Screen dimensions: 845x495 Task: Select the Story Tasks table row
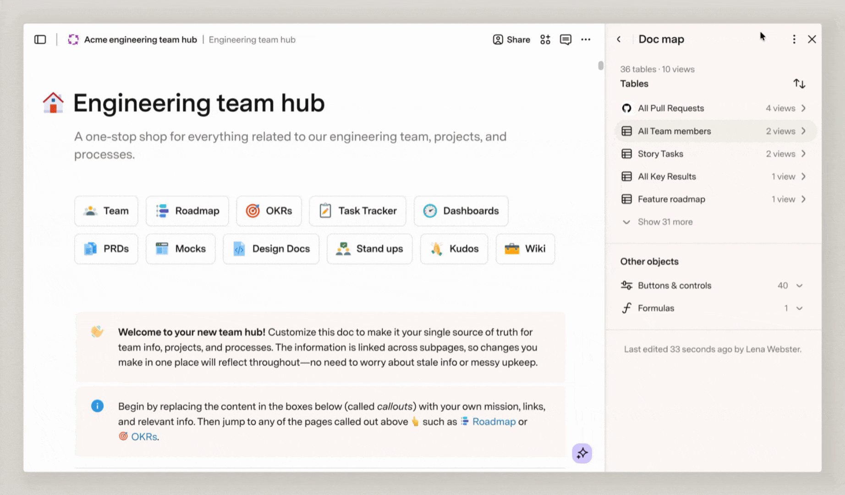tap(716, 154)
